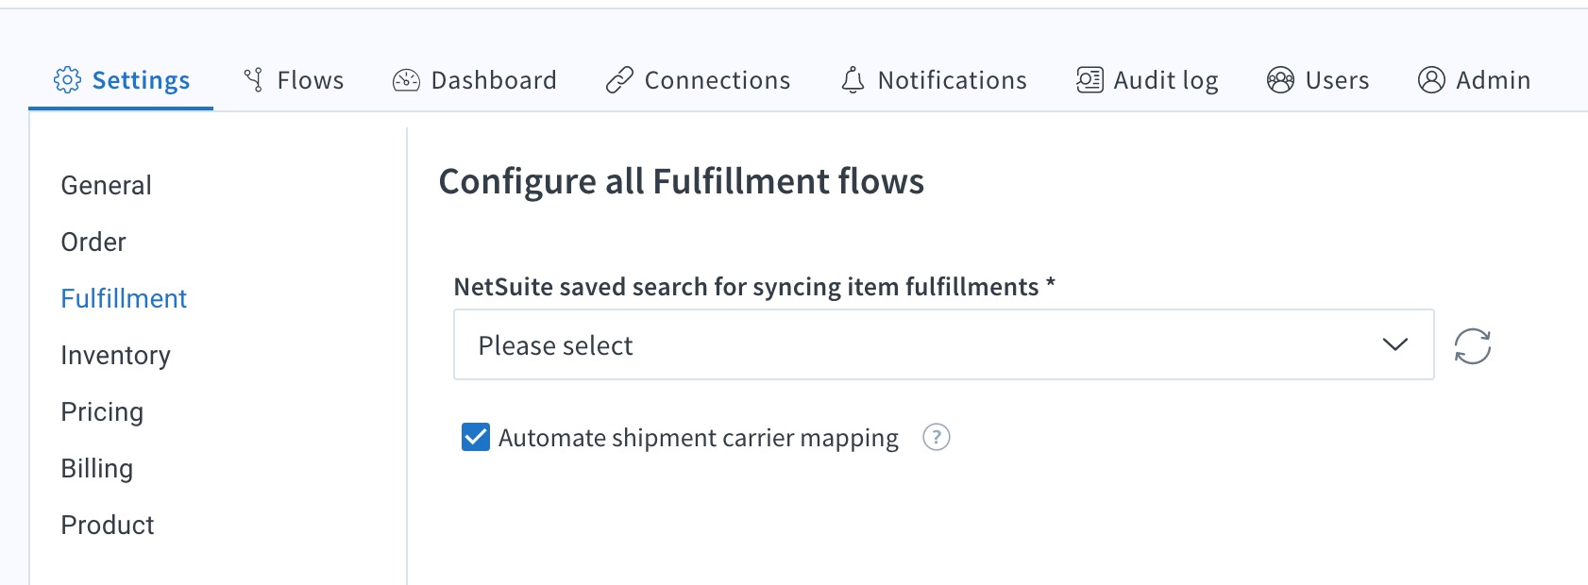Open the Dashboard tab
Viewport: 1588px width, 585px height.
[x=493, y=80]
